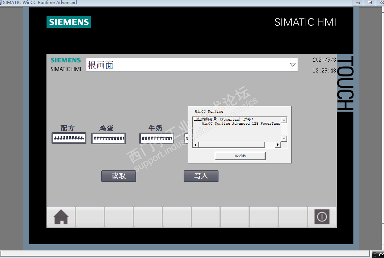Screen dimensions: 384x258
Task: Click the 读取 button
Action: pos(119,176)
